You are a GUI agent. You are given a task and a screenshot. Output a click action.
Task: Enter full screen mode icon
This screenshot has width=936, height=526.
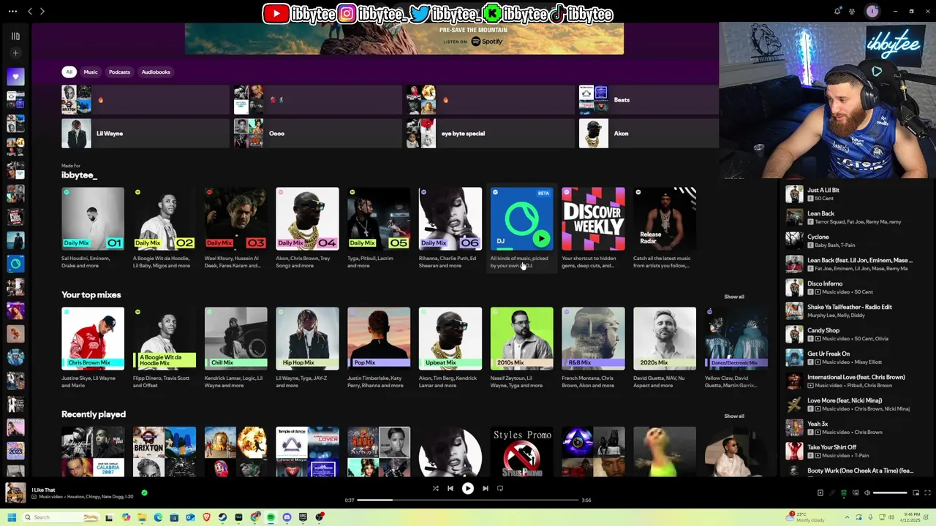927,493
